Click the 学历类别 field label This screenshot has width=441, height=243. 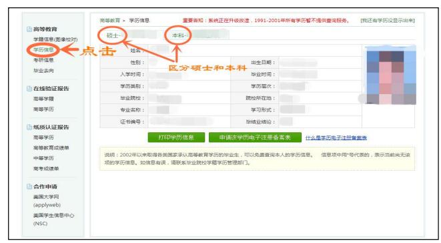[132, 86]
